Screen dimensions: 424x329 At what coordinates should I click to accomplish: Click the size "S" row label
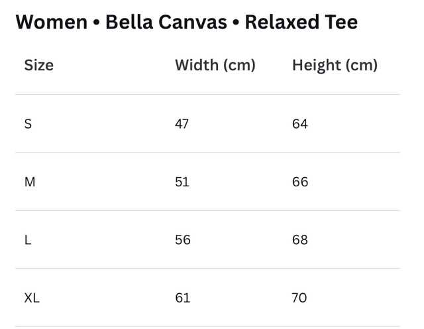[28, 124]
